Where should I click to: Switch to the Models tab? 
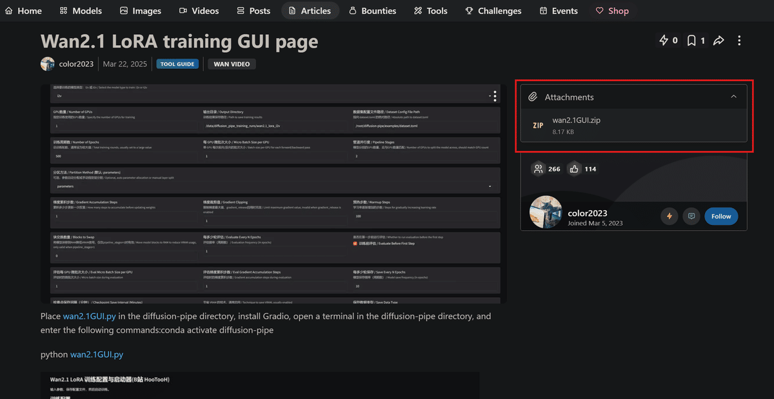pos(81,10)
